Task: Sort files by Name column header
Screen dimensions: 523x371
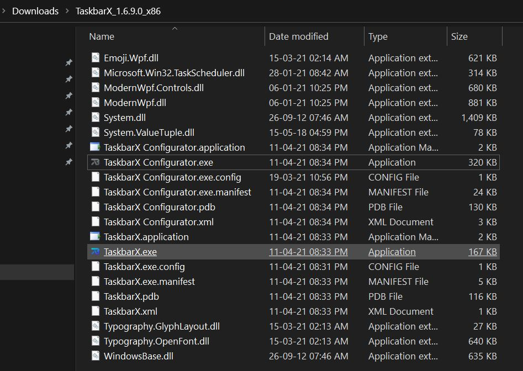Action: 102,36
